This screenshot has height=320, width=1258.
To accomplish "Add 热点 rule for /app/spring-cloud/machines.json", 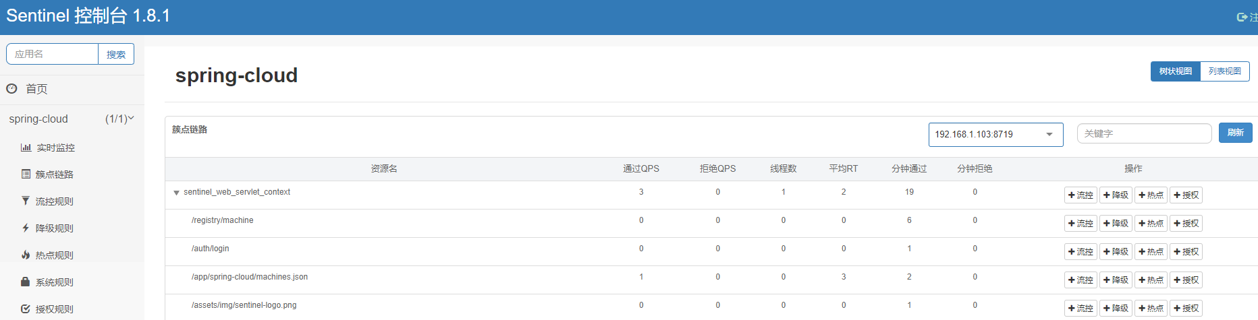I will pos(1151,280).
